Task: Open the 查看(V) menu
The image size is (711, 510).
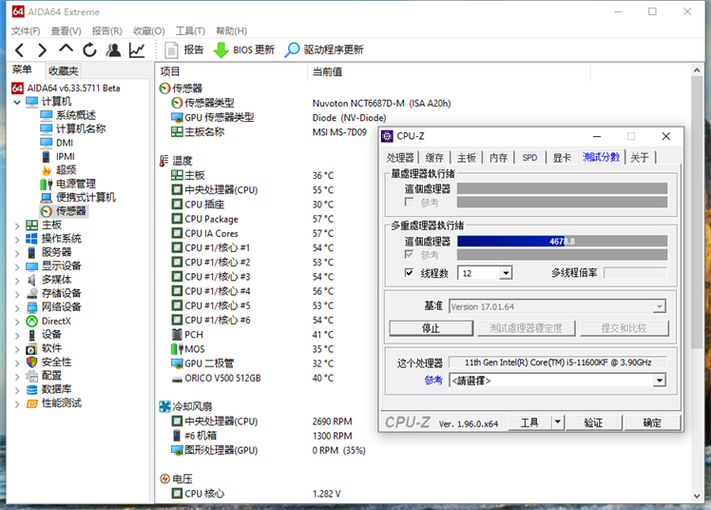Action: click(x=66, y=30)
